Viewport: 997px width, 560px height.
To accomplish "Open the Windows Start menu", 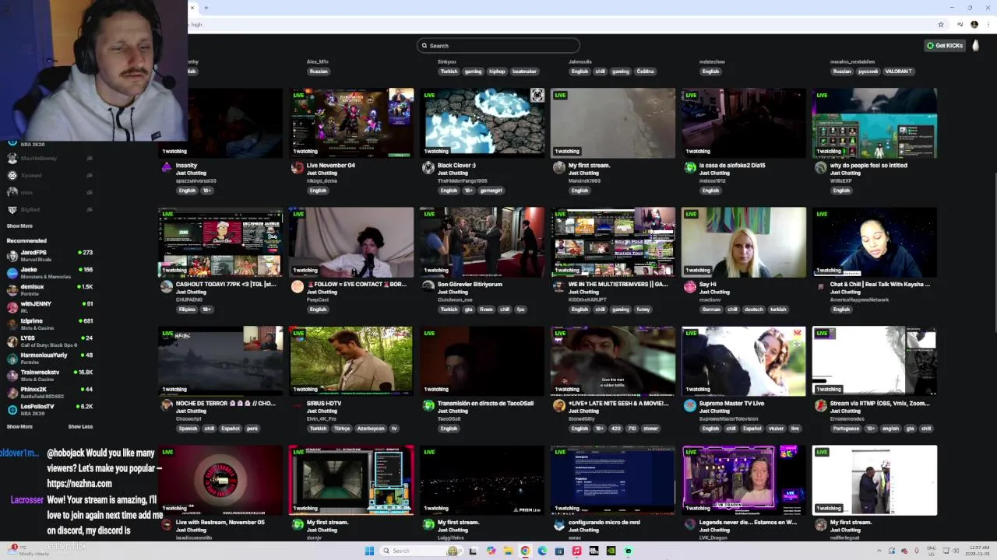I will pos(369,551).
